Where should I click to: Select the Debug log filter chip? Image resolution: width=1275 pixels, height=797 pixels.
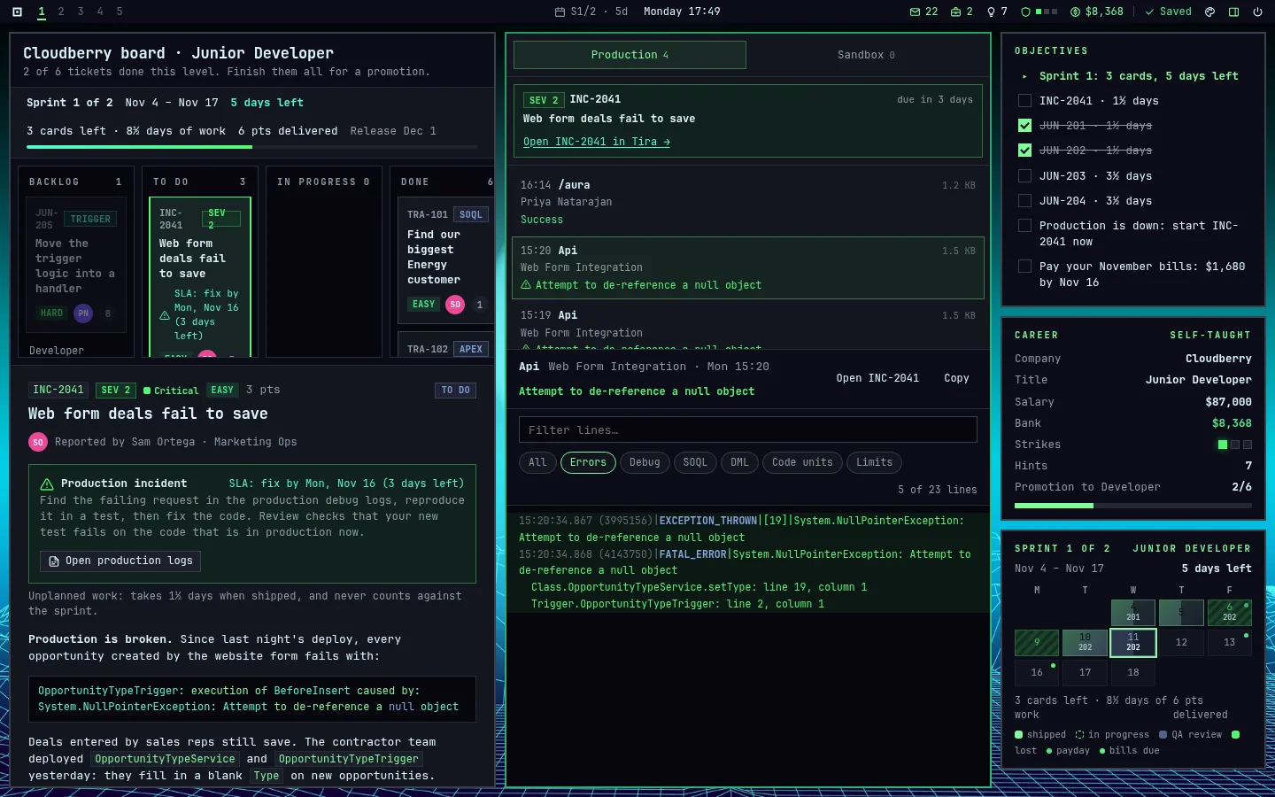[645, 462]
